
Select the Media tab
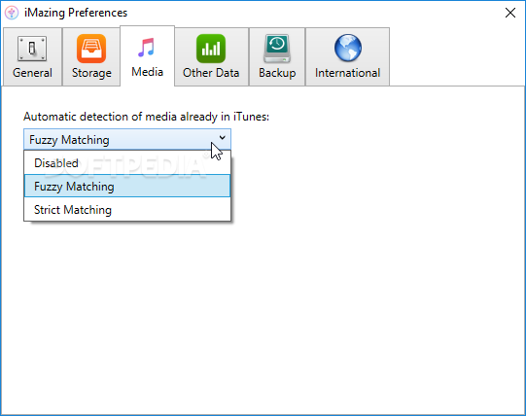click(147, 56)
